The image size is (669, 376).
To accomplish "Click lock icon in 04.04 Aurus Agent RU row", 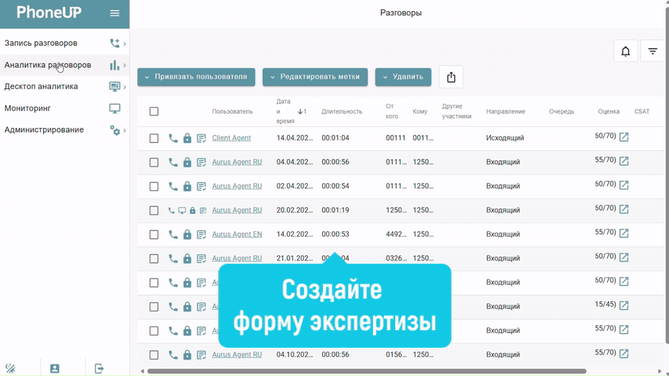I will point(187,162).
